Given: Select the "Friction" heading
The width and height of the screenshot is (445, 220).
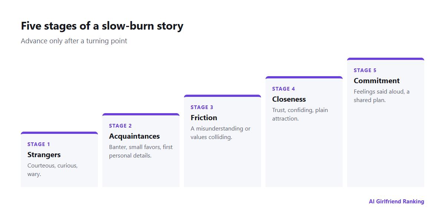Looking at the screenshot, I should (x=204, y=118).
